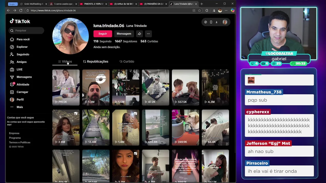Image resolution: width=326 pixels, height=183 pixels.
Task: Open the video with 635.8K views
Action: click(x=155, y=128)
